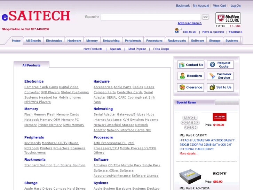This screenshot has height=190, width=253.
Task: Open the Sun Solaris Solution link
Action: (x=69, y=165)
